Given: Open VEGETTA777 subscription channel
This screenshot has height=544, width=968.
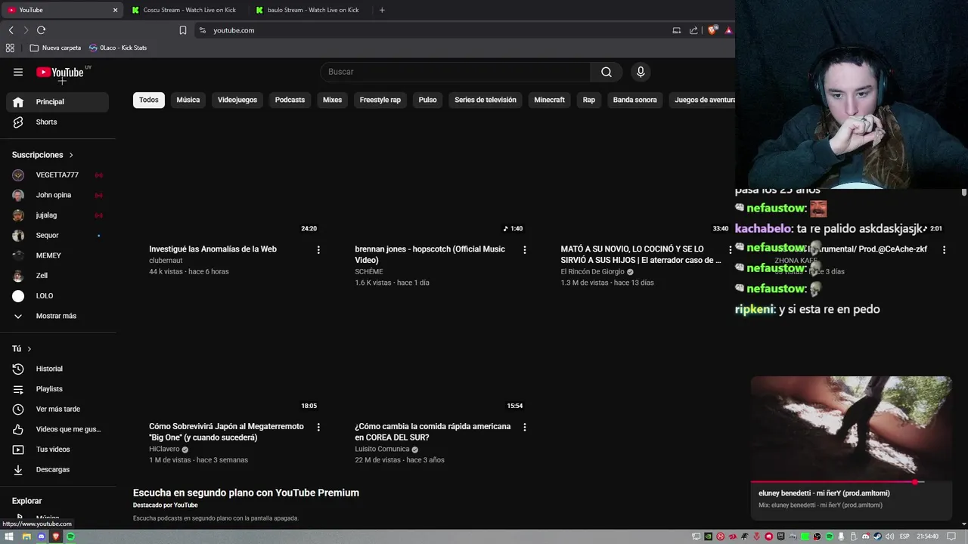Looking at the screenshot, I should (57, 175).
